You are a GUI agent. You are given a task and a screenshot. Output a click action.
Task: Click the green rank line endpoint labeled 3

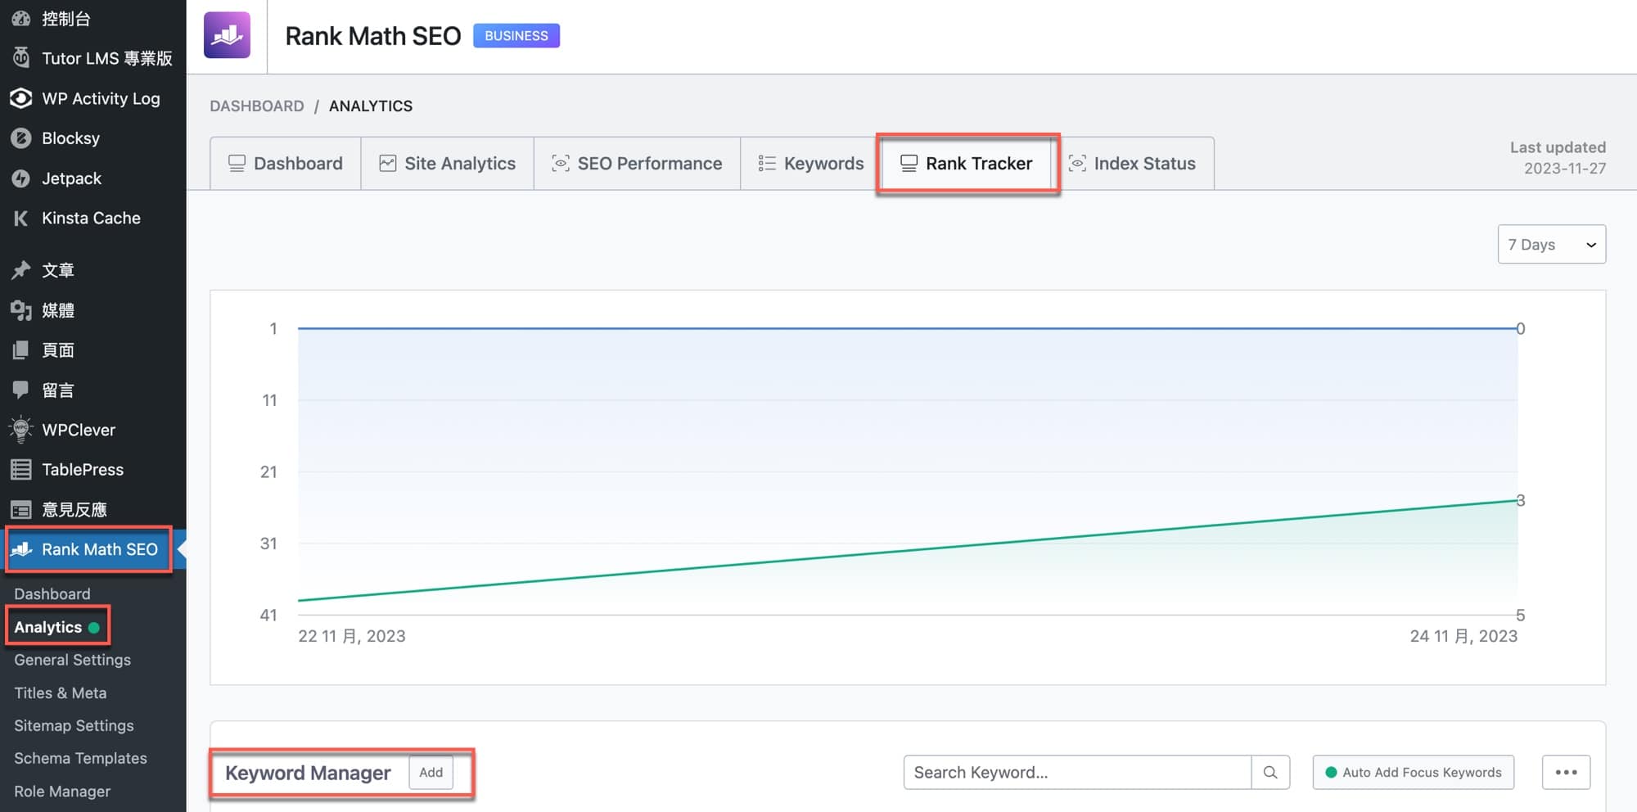[1520, 500]
